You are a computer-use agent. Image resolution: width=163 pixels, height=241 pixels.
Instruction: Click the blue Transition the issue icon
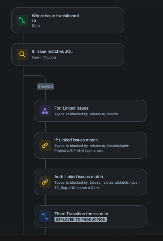pyautogui.click(x=45, y=216)
